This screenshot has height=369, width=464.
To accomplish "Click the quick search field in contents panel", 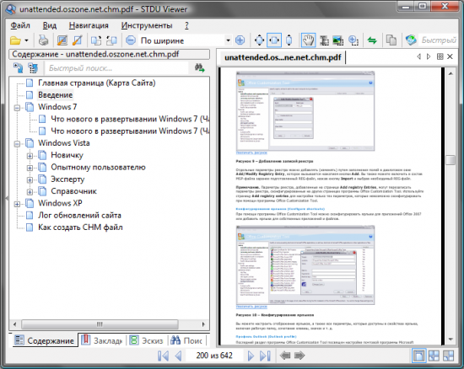I will 116,68.
